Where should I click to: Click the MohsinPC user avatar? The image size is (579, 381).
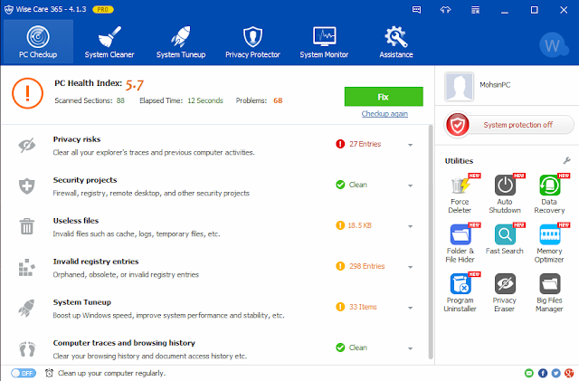pyautogui.click(x=459, y=87)
